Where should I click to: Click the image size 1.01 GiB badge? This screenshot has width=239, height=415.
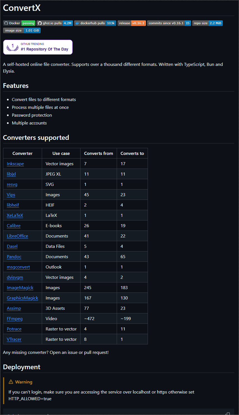click(22, 30)
